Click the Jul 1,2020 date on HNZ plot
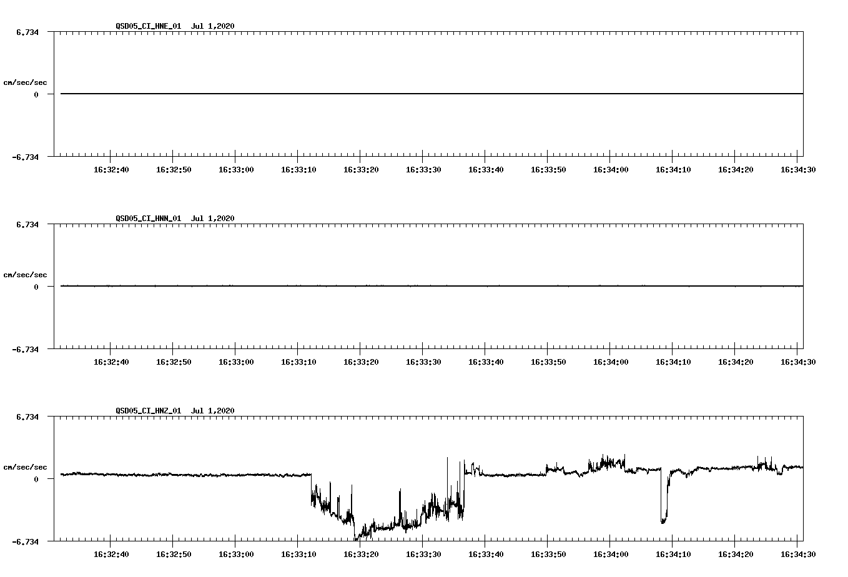 pyautogui.click(x=213, y=411)
